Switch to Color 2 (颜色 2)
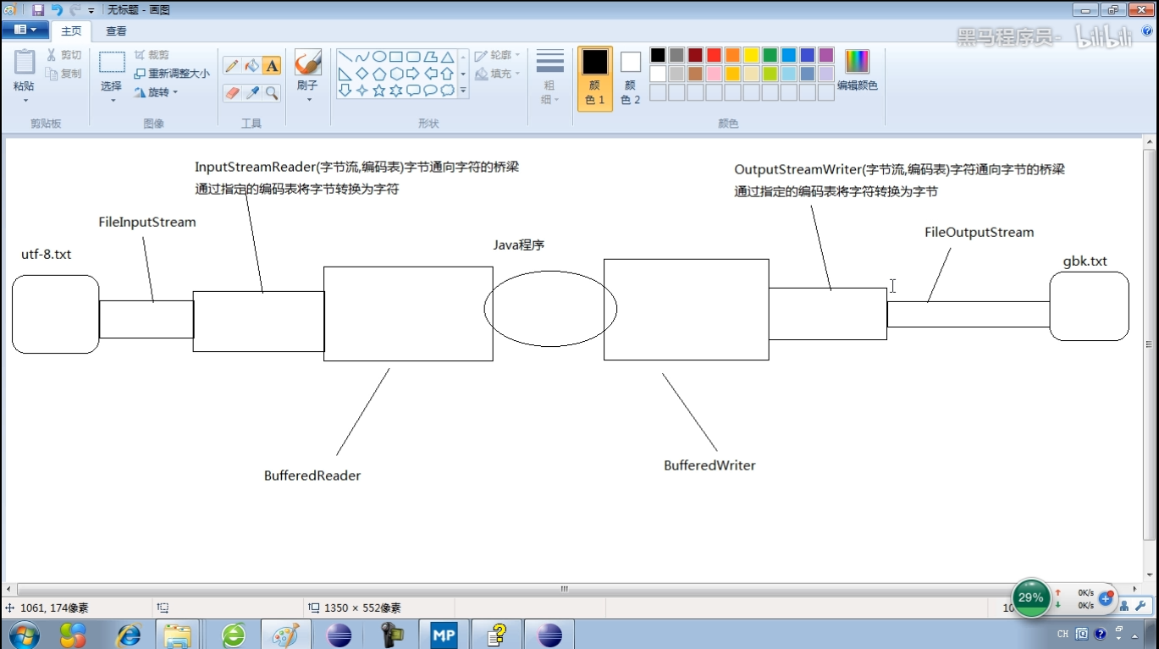 (x=631, y=78)
